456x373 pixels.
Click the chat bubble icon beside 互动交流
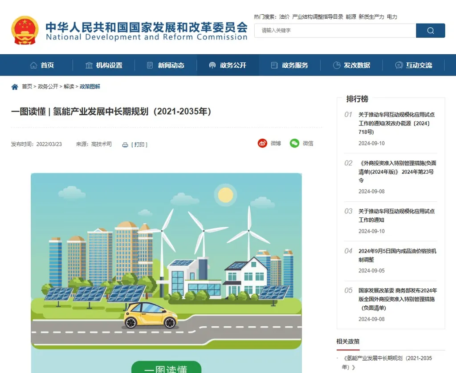coord(399,65)
